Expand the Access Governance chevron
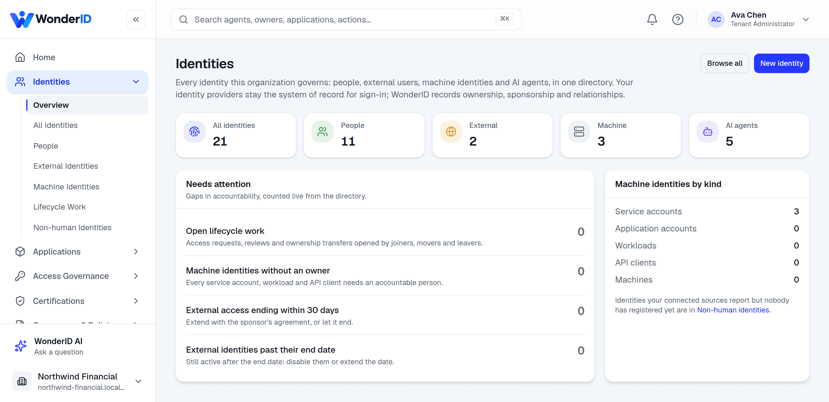Image resolution: width=829 pixels, height=402 pixels. click(136, 276)
